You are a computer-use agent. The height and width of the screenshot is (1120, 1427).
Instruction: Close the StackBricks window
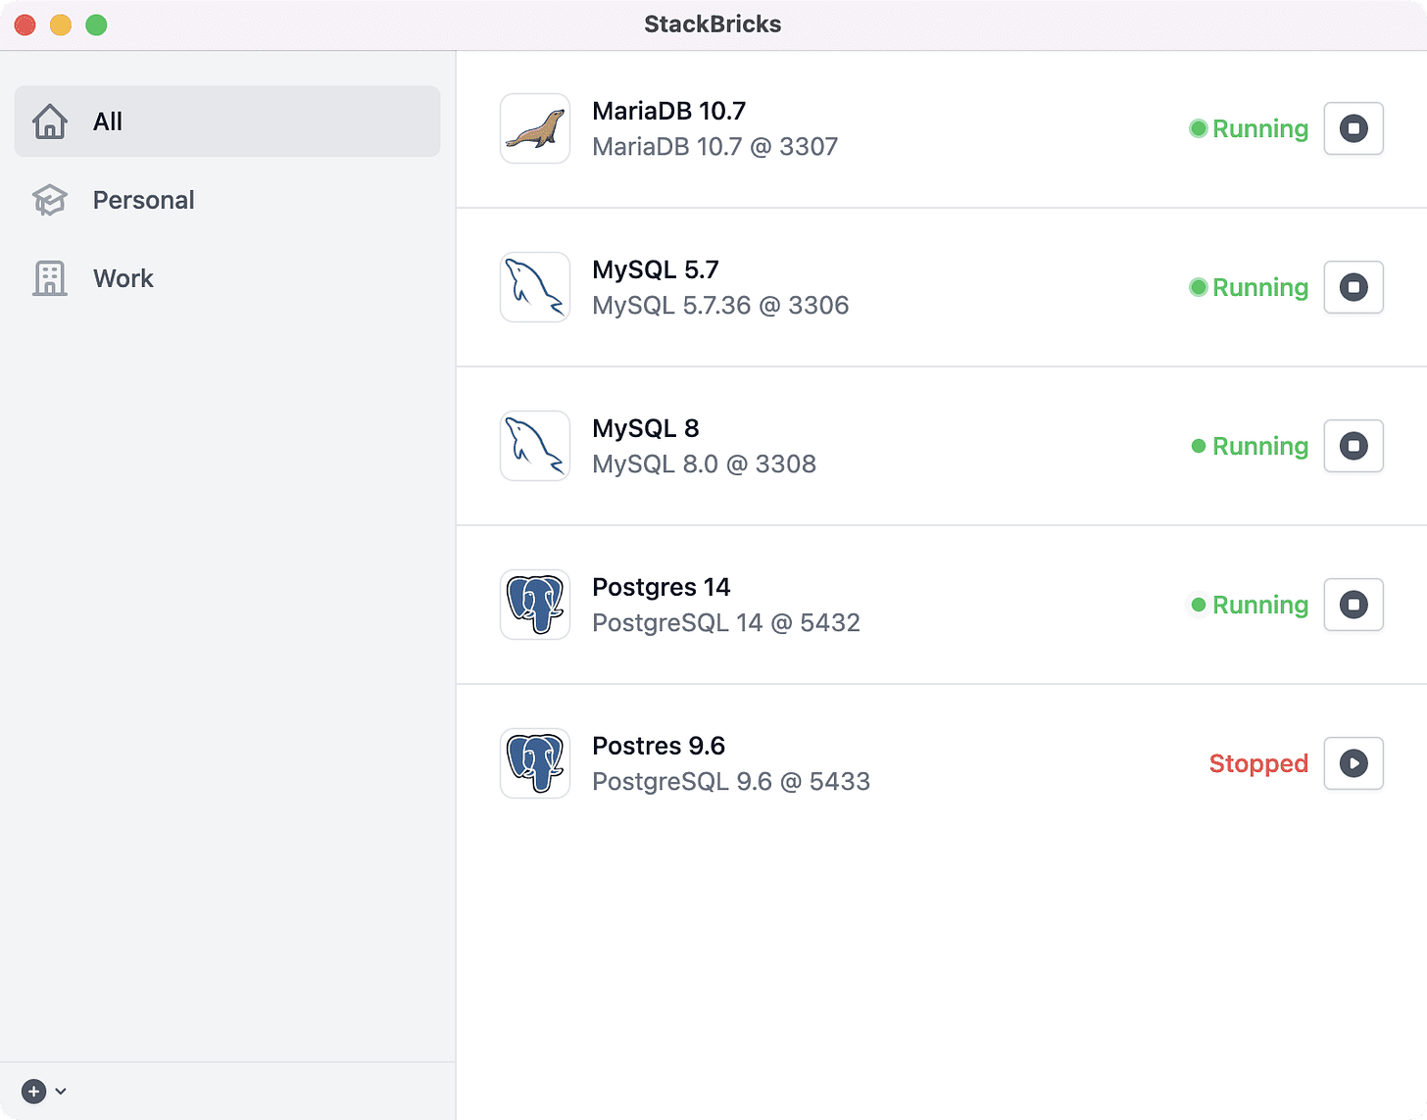click(x=25, y=24)
